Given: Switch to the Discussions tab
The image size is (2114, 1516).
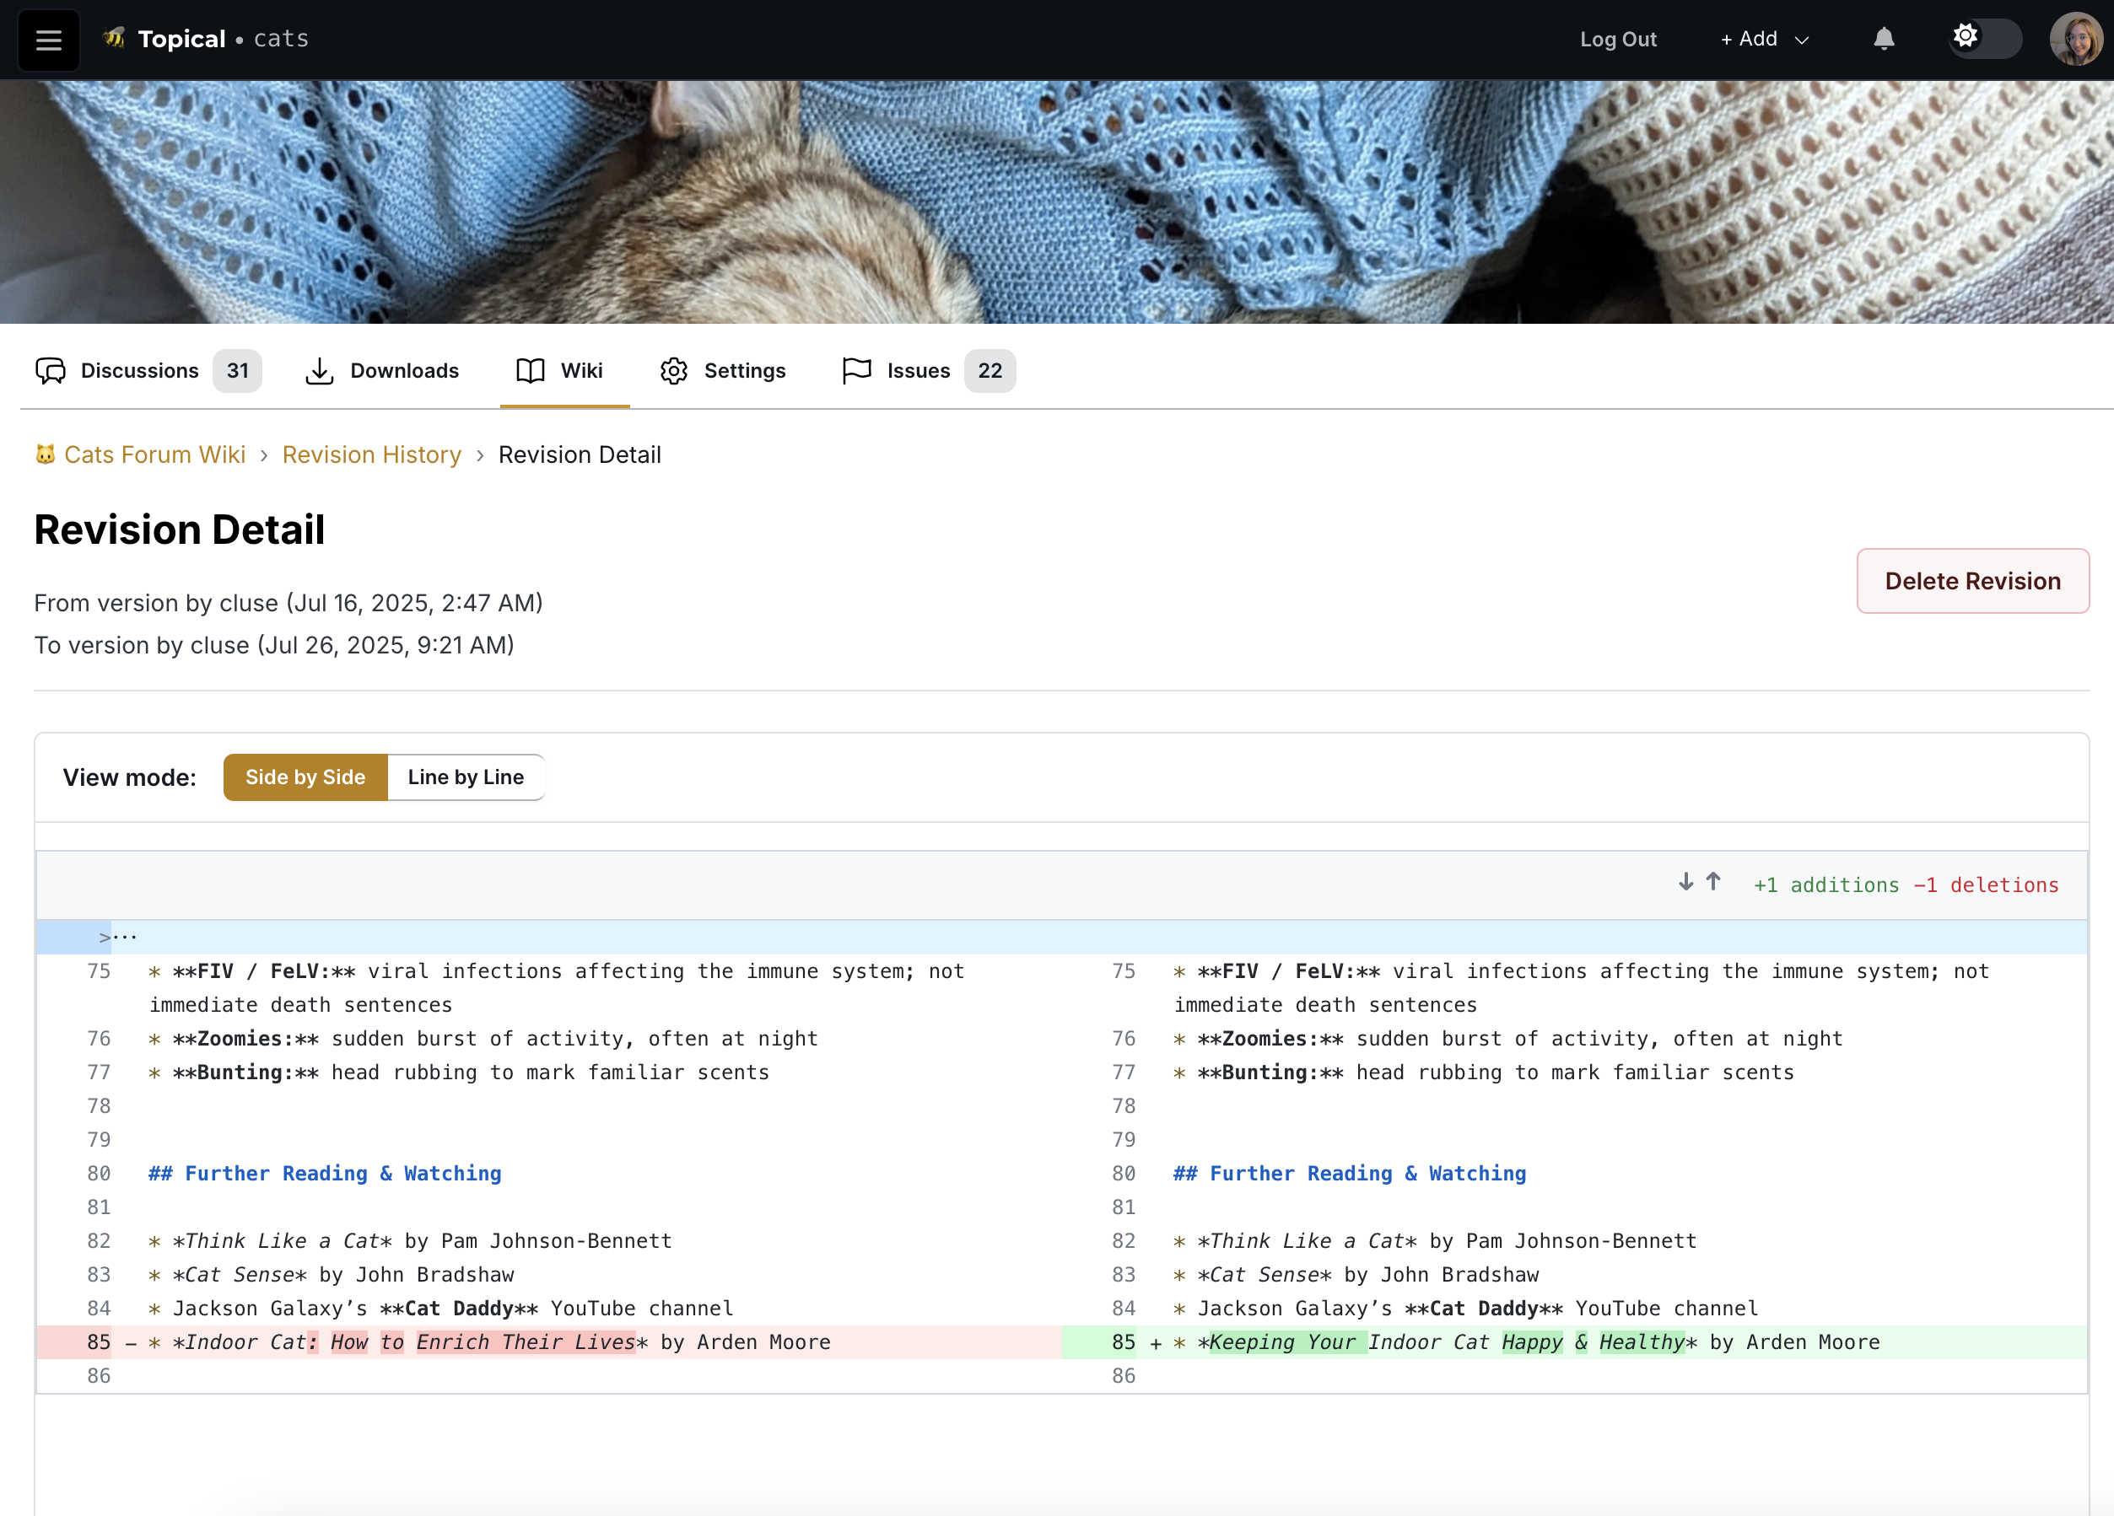Looking at the screenshot, I should (148, 371).
